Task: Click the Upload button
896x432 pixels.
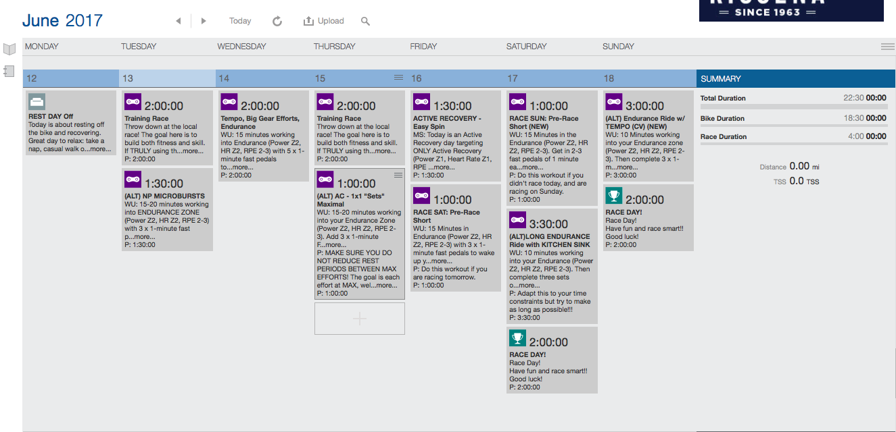Action: point(324,21)
